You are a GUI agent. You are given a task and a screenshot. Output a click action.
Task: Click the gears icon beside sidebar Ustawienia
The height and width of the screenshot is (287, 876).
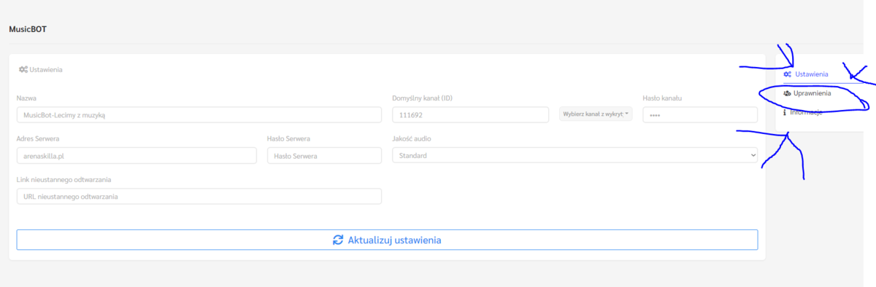[x=787, y=74]
